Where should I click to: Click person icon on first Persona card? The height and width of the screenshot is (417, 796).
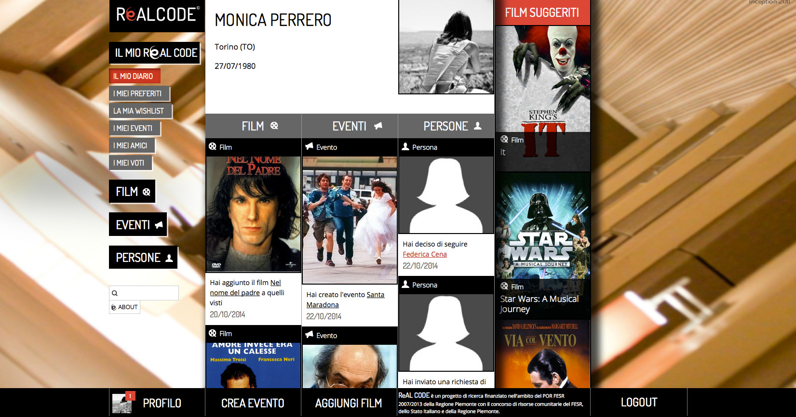click(x=405, y=146)
